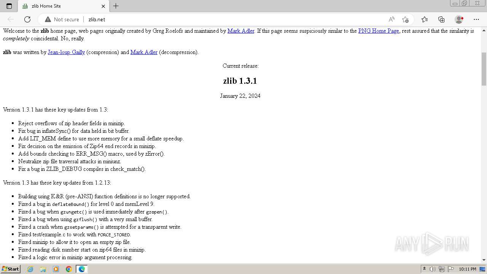Follow the first Mark Adler link
This screenshot has height=274, width=487.
coord(241,31)
